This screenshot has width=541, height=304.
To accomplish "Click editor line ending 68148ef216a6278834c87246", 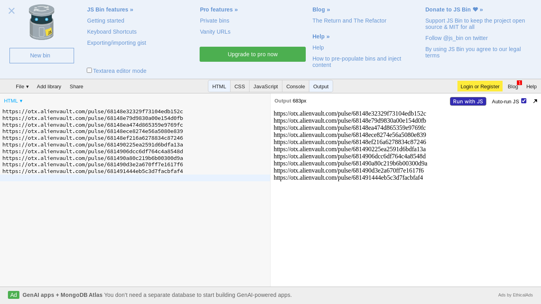I will pos(93,138).
